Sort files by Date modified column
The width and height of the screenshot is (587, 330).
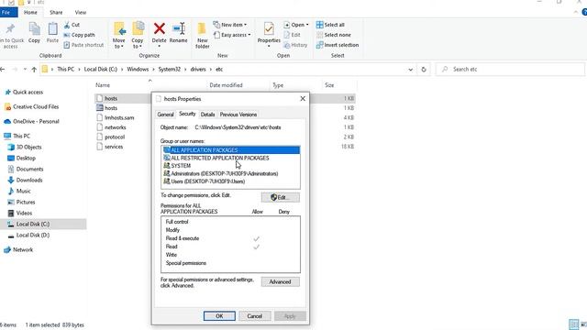(227, 85)
